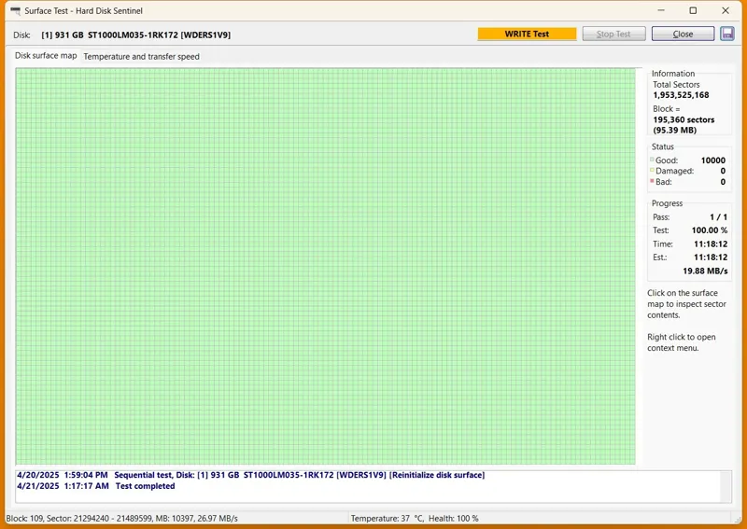Close the window with the title bar X
The image size is (747, 529).
coord(726,11)
